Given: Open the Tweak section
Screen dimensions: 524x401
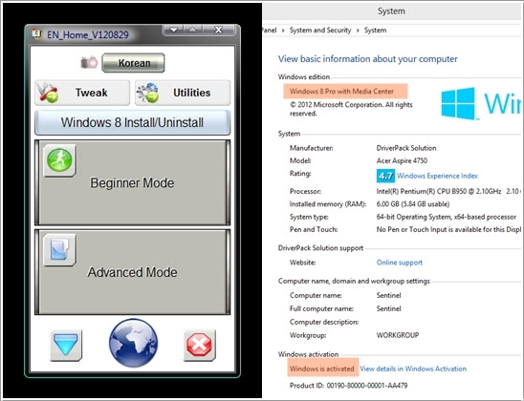Looking at the screenshot, I should point(82,93).
